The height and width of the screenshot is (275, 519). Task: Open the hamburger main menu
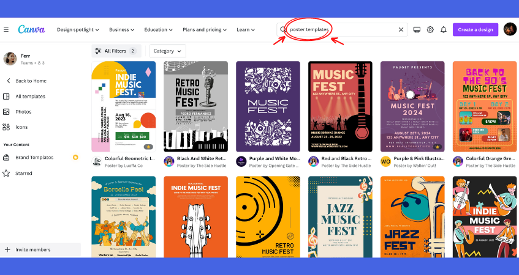[6, 29]
